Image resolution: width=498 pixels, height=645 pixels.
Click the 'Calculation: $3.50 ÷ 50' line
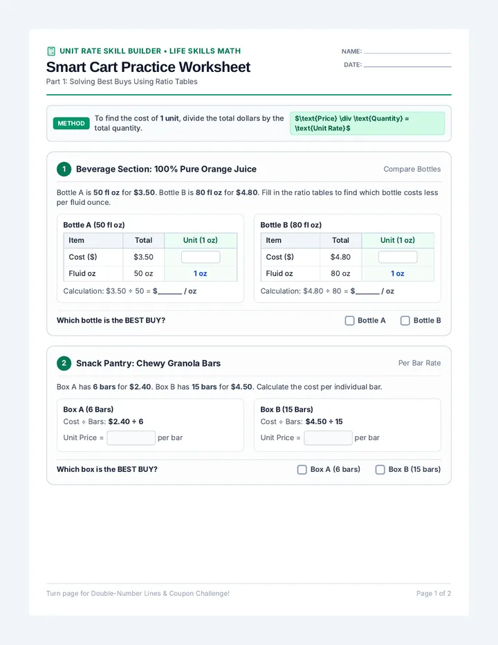pos(130,291)
